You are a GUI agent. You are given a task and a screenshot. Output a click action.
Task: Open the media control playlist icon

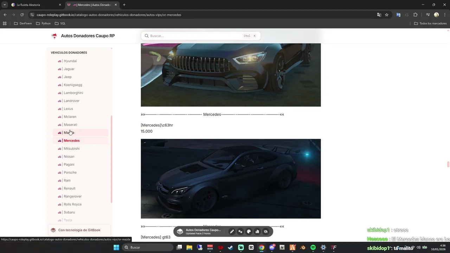(x=428, y=15)
